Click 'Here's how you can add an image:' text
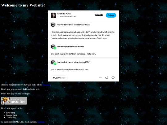This screenshot has width=167, height=125. pos(15,94)
